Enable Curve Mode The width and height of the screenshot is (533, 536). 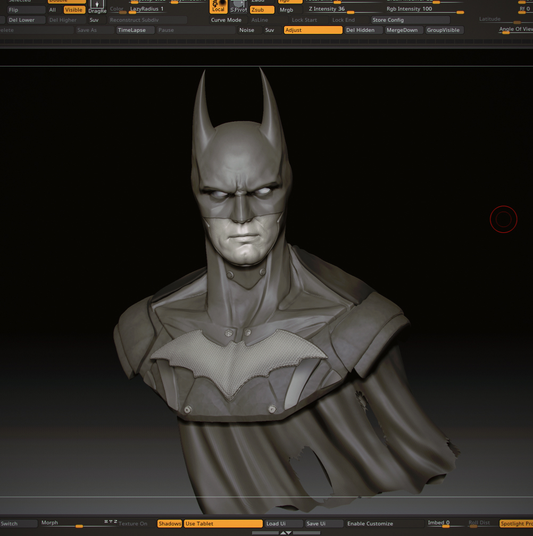[228, 20]
